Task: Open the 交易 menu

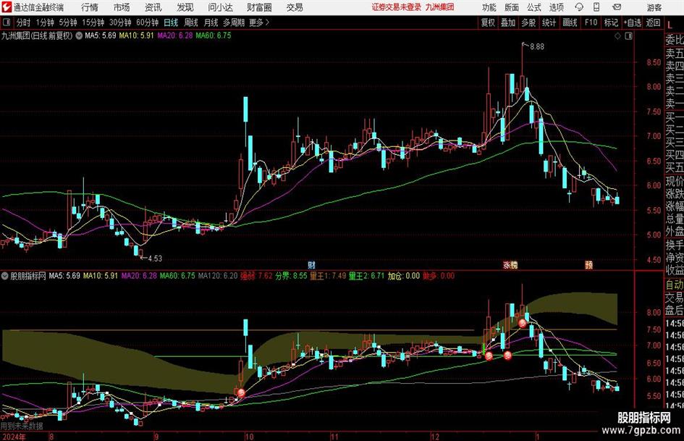Action: 295,7
